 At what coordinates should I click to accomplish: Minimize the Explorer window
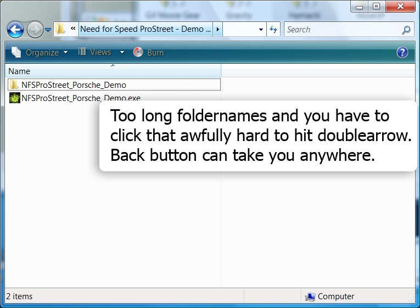[x=360, y=7]
